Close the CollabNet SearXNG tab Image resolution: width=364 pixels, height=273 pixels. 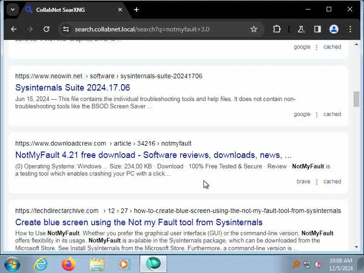(x=120, y=10)
